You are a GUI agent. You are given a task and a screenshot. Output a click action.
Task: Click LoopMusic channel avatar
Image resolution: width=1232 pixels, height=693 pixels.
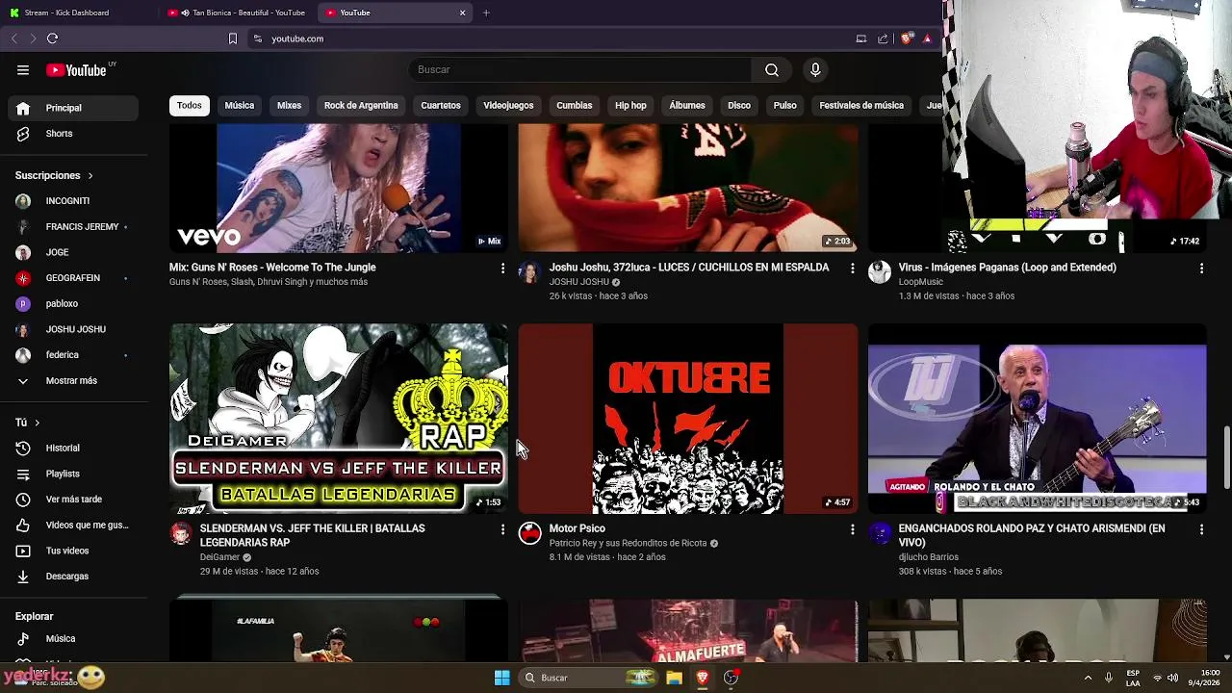coord(880,272)
